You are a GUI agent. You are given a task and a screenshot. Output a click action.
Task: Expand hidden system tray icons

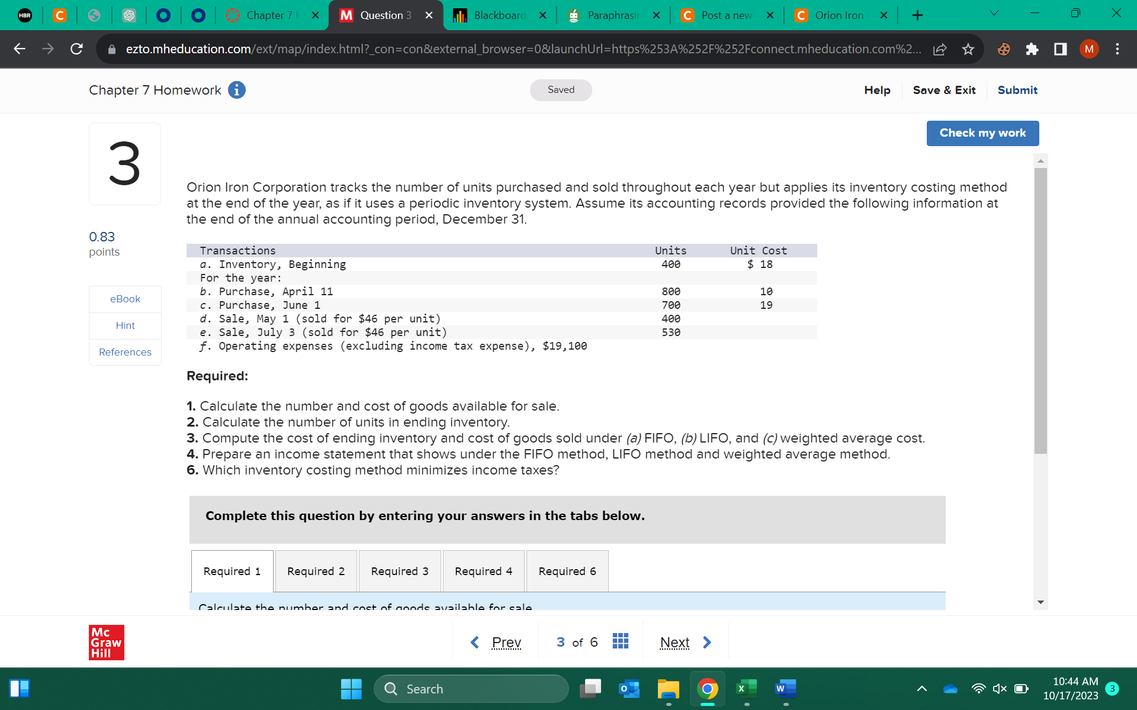pos(921,689)
